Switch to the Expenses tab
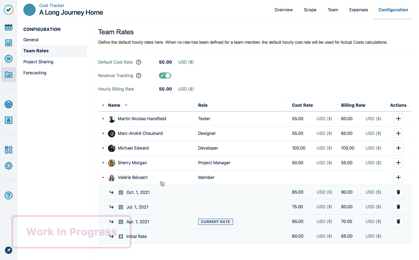 coord(358,10)
